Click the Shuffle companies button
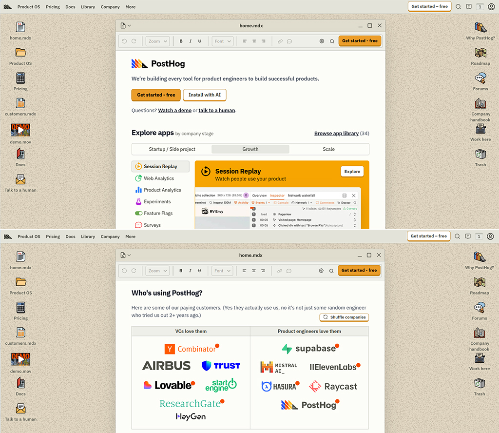The height and width of the screenshot is (433, 499). 344,317
